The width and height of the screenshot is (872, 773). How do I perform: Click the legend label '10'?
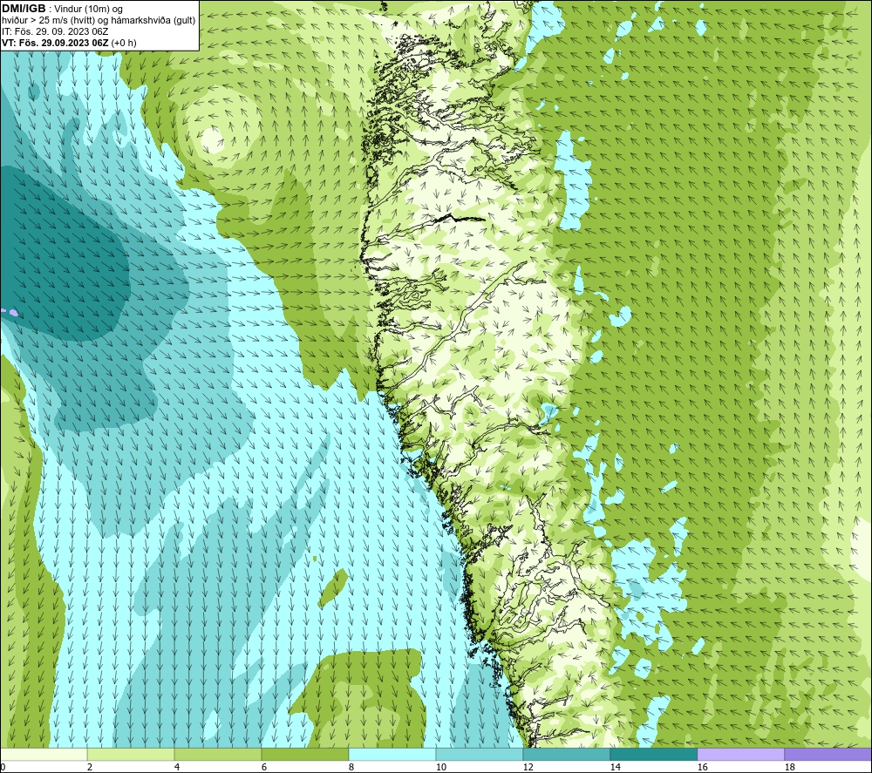tap(440, 767)
